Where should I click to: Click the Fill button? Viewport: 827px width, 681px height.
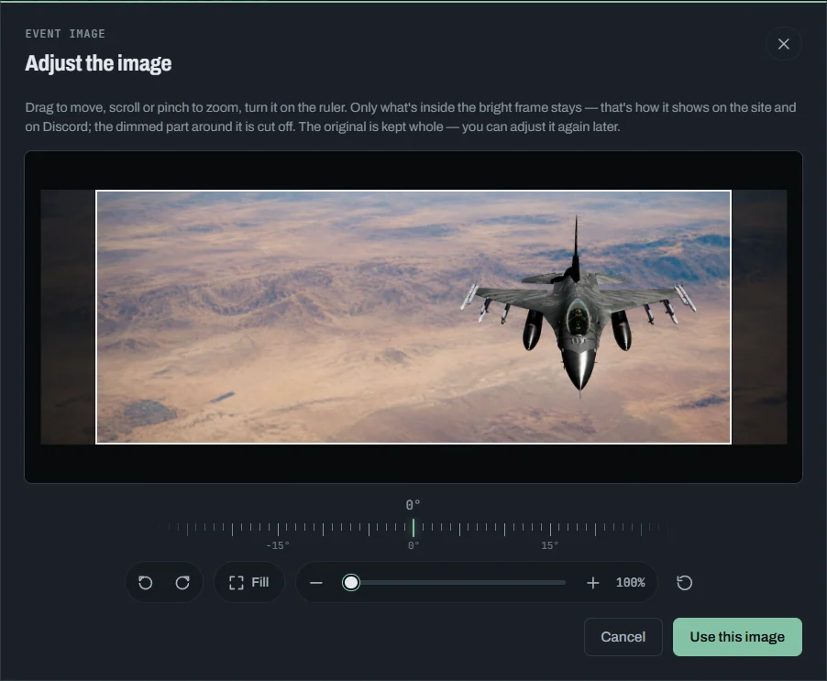click(x=249, y=582)
